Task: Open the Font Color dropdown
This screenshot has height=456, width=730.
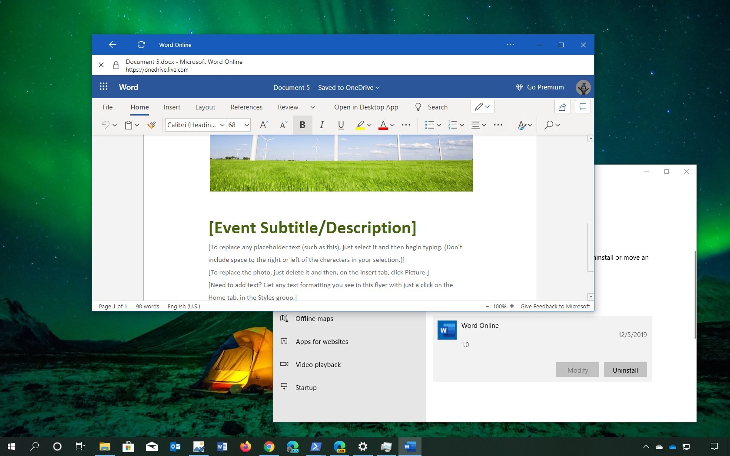Action: pos(392,125)
